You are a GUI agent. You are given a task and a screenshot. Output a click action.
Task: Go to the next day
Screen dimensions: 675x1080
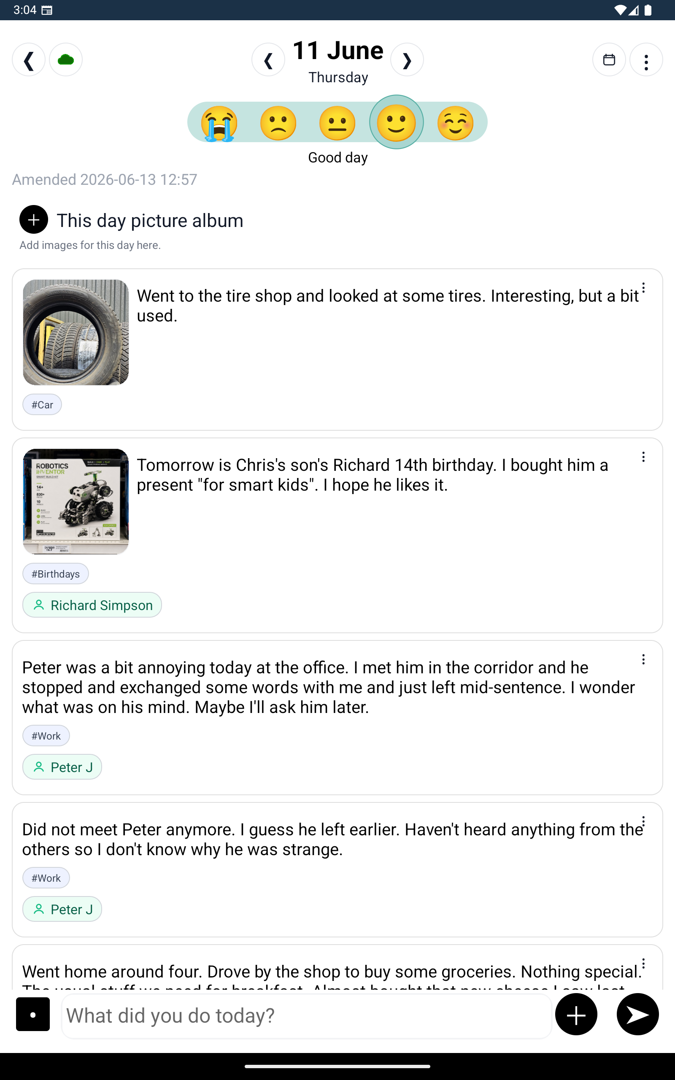407,59
